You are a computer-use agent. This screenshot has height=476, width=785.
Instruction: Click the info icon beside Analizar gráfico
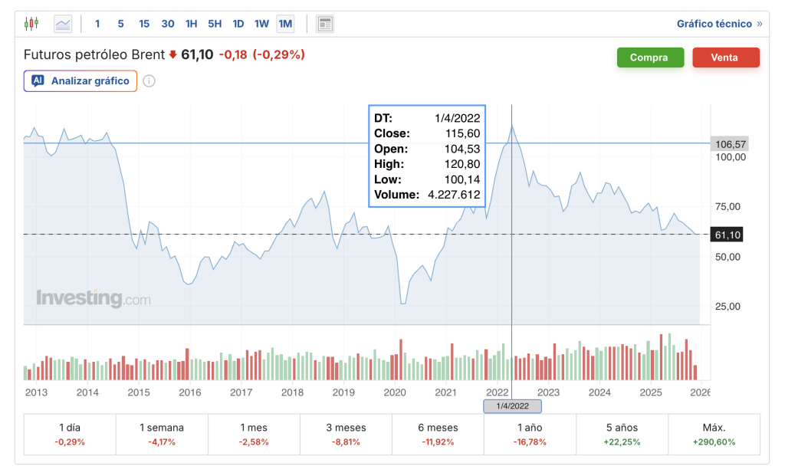tap(149, 81)
